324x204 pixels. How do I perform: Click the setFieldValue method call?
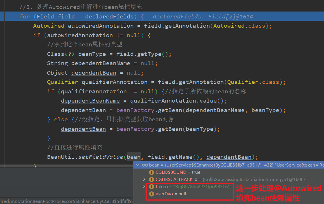[x=101, y=157]
